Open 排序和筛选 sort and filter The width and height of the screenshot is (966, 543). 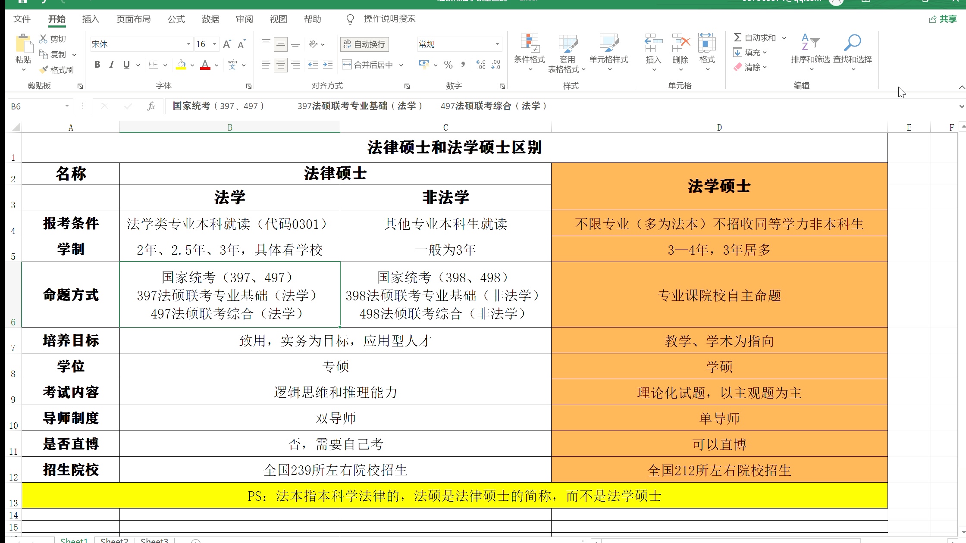click(810, 52)
